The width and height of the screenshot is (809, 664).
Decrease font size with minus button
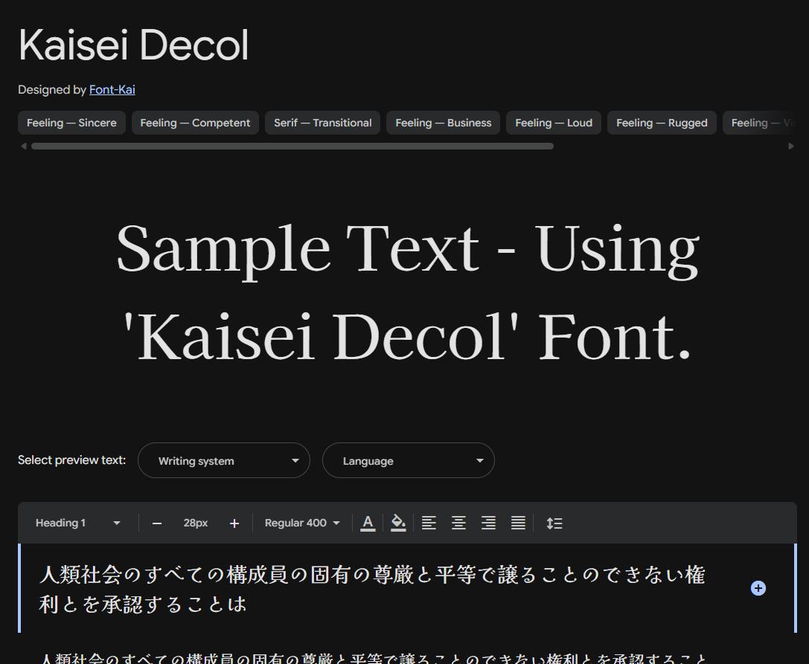pyautogui.click(x=157, y=523)
